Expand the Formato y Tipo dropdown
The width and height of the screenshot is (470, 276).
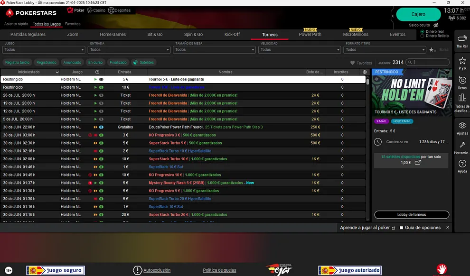pyautogui.click(x=385, y=50)
